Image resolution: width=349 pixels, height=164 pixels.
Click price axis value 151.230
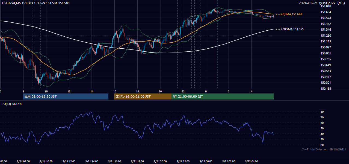tap(326, 36)
